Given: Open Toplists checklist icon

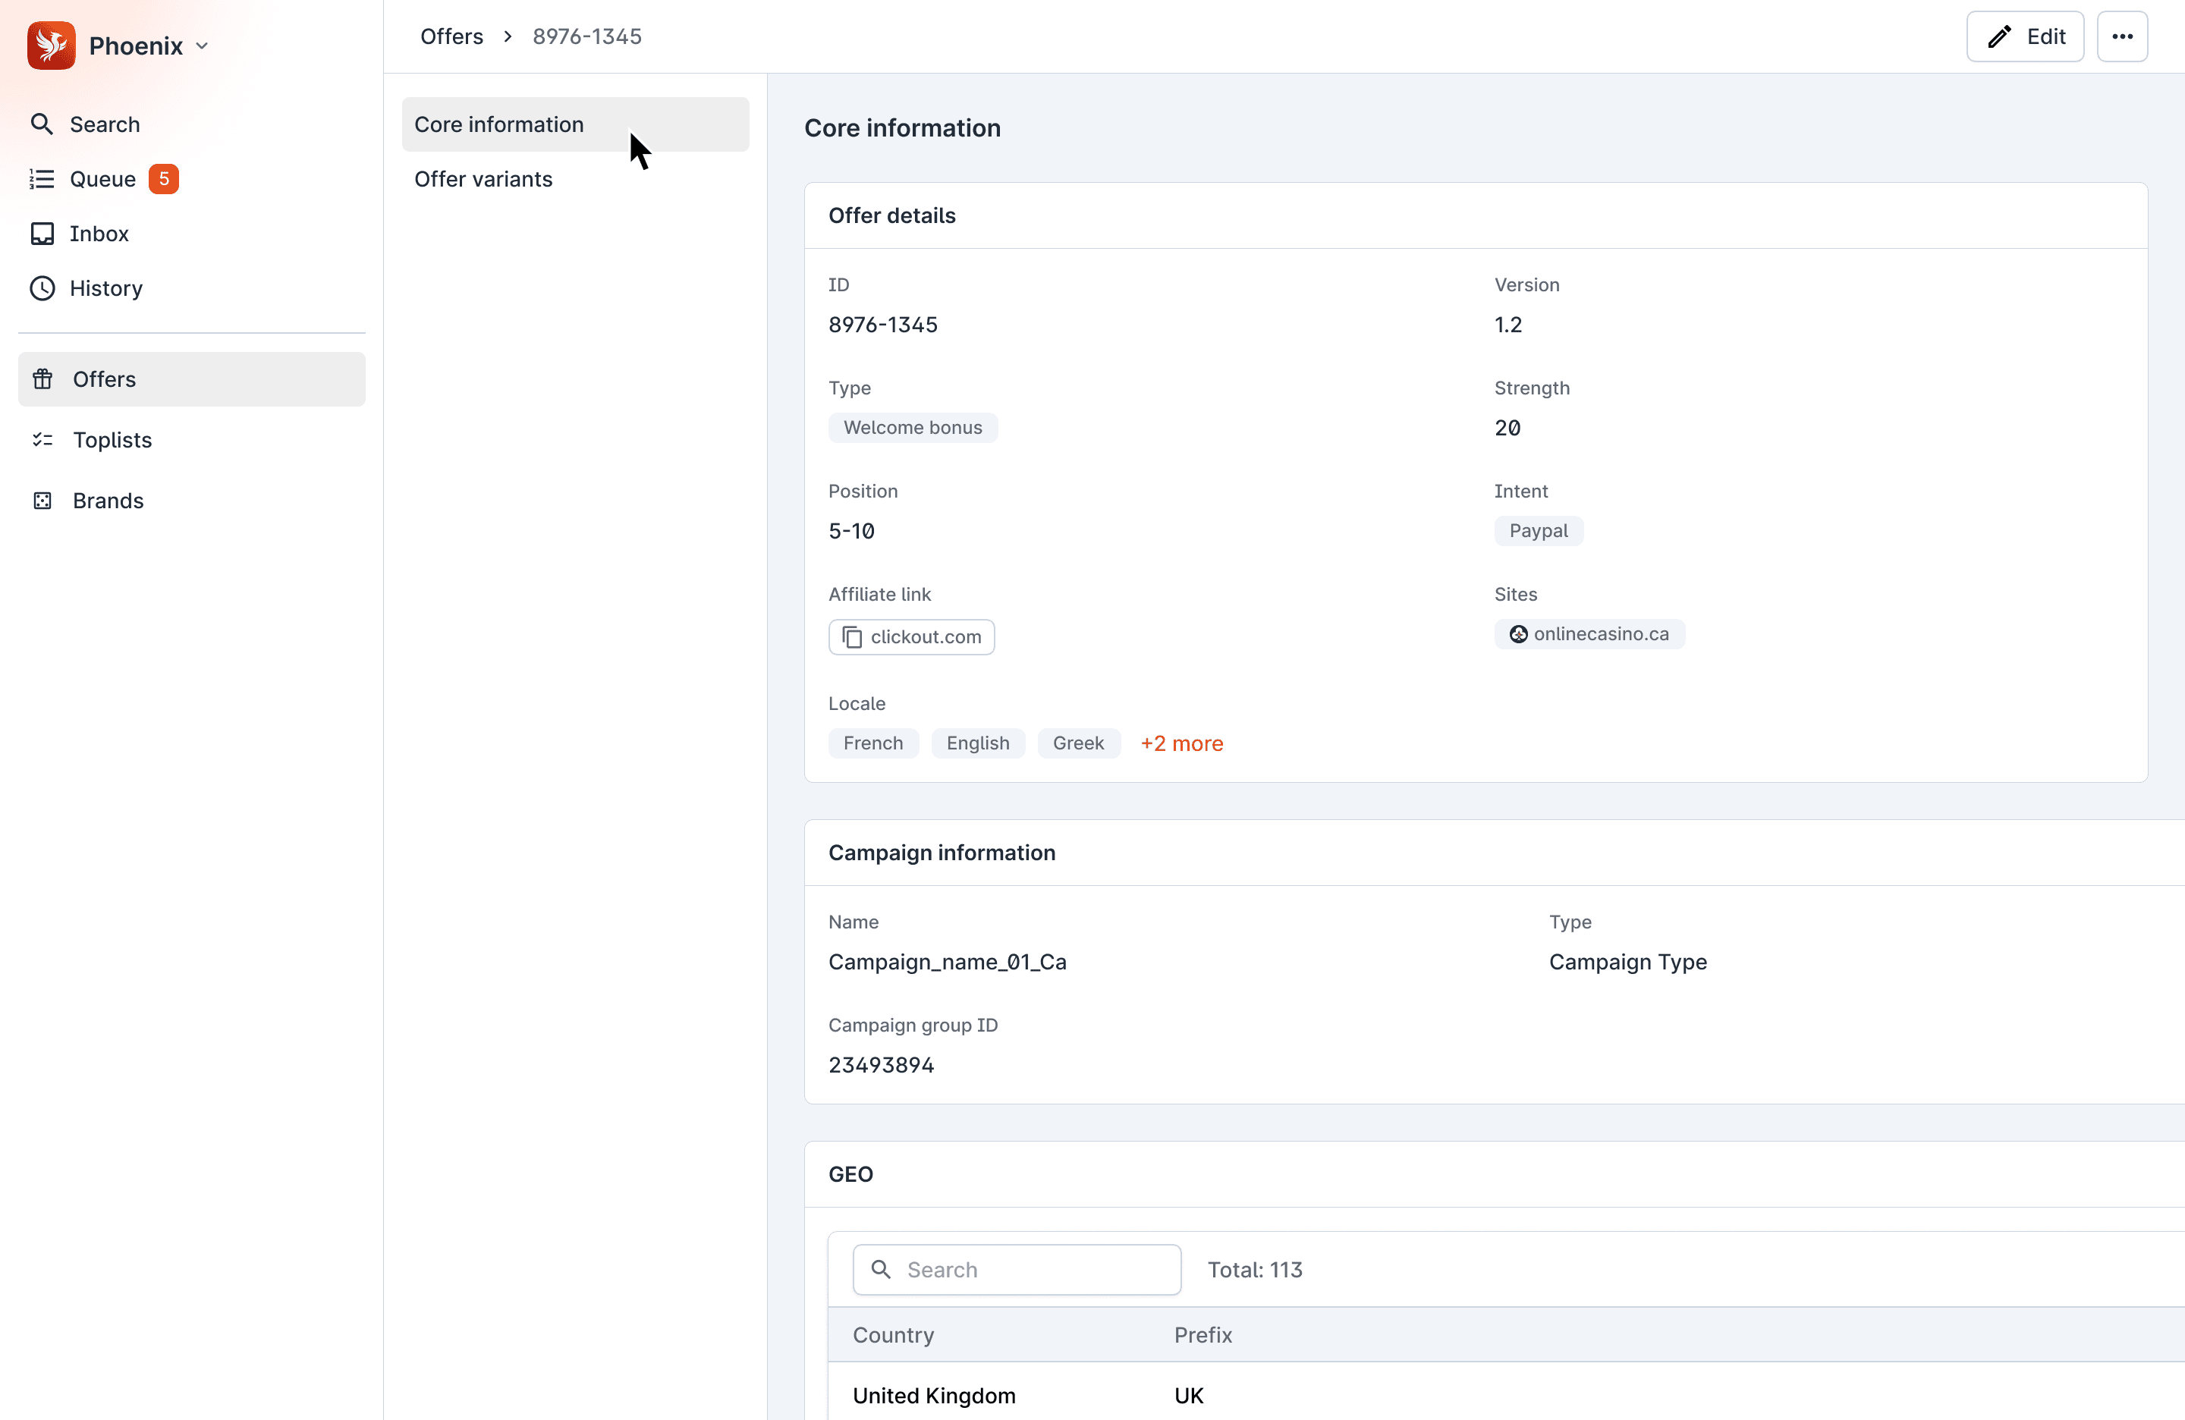Looking at the screenshot, I should [x=42, y=440].
